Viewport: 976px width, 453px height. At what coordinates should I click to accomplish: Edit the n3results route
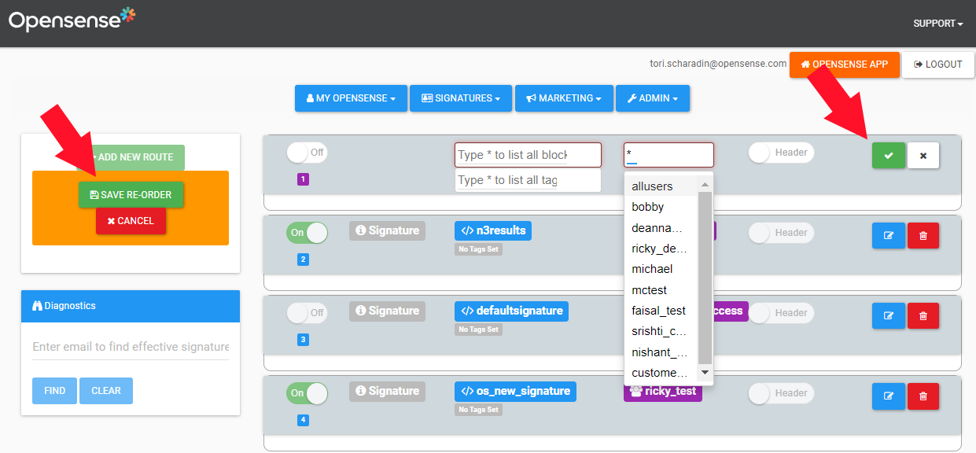tap(889, 236)
